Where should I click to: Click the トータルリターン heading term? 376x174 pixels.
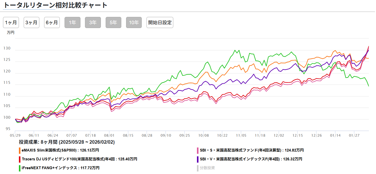pos(29,5)
